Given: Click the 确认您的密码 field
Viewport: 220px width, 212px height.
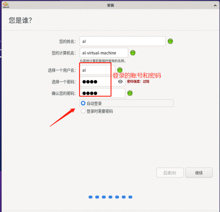Looking at the screenshot, I should point(102,93).
